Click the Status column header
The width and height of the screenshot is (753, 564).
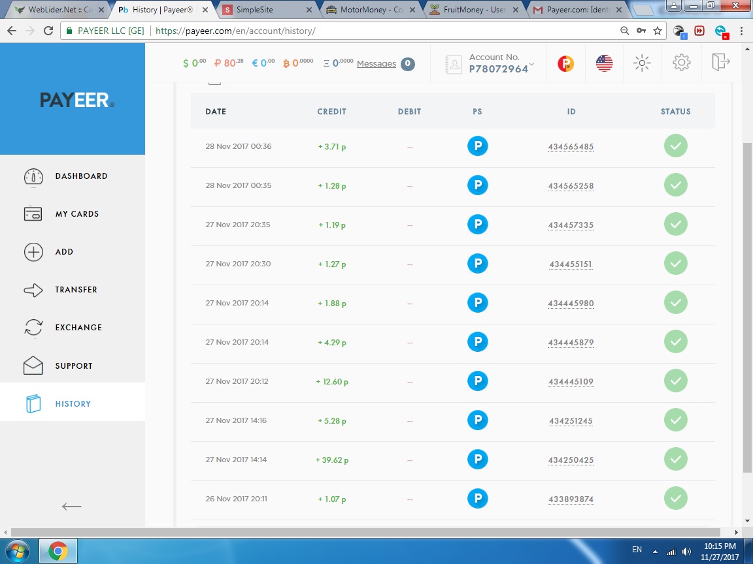(x=676, y=111)
